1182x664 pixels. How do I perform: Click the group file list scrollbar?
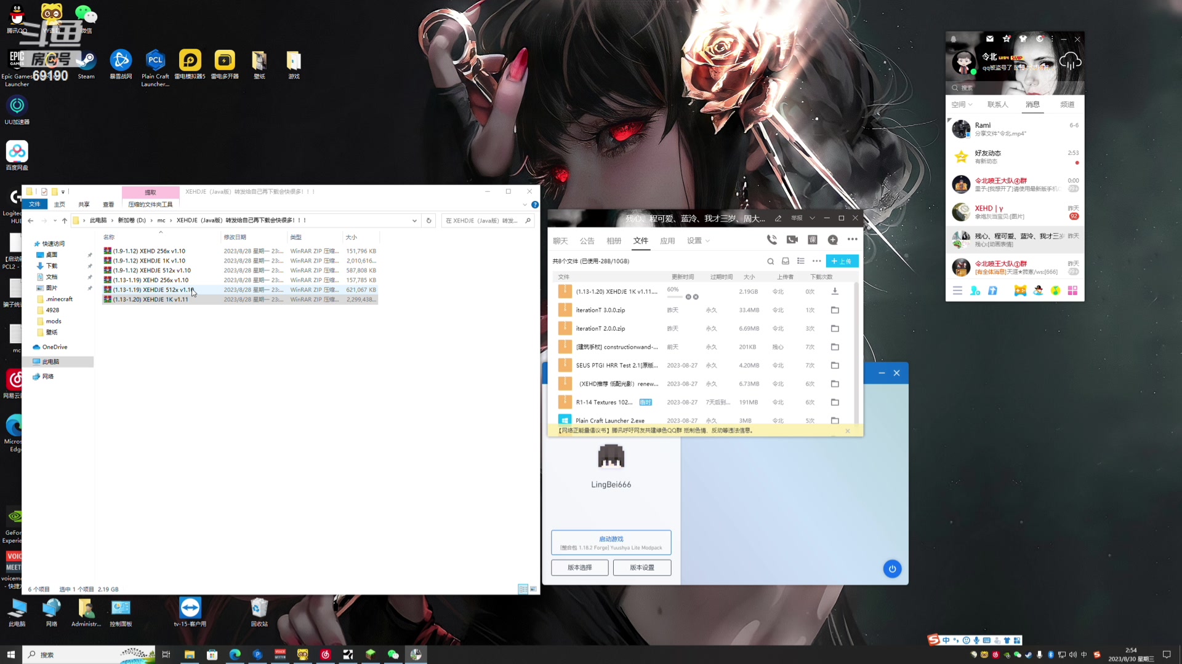[856, 354]
